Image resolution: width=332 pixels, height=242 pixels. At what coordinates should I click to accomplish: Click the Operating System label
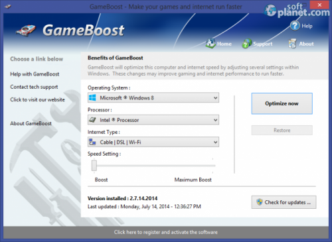tap(109, 88)
